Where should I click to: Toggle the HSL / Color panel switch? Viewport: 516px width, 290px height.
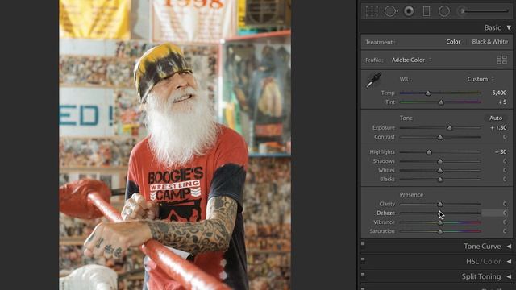(363, 259)
